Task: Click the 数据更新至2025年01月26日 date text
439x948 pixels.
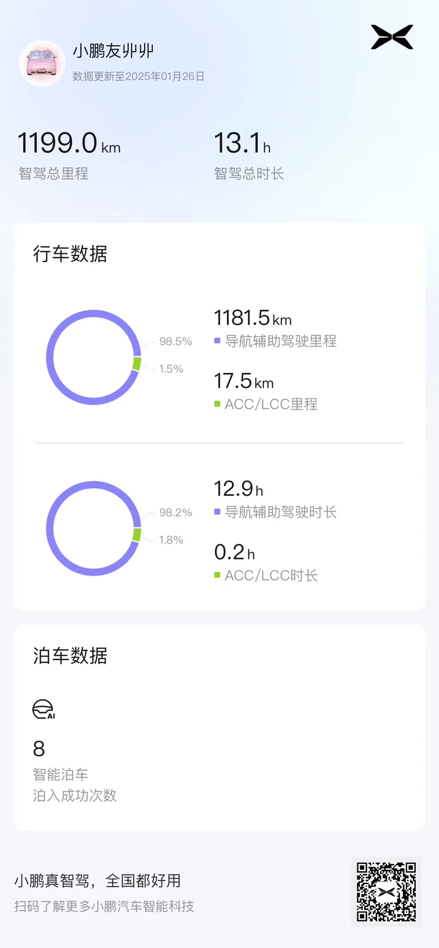Action: pos(138,76)
